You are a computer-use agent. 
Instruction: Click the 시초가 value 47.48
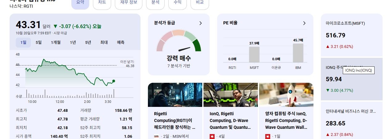point(62,110)
